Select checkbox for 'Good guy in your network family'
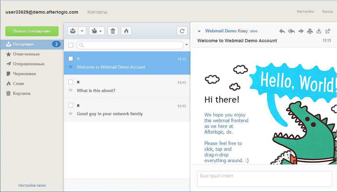 (x=71, y=105)
